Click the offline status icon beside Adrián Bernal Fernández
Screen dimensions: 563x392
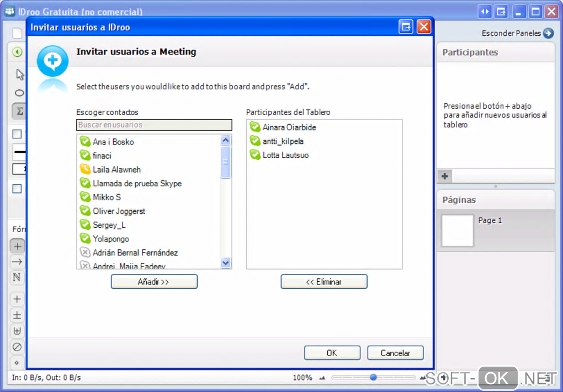coord(85,253)
